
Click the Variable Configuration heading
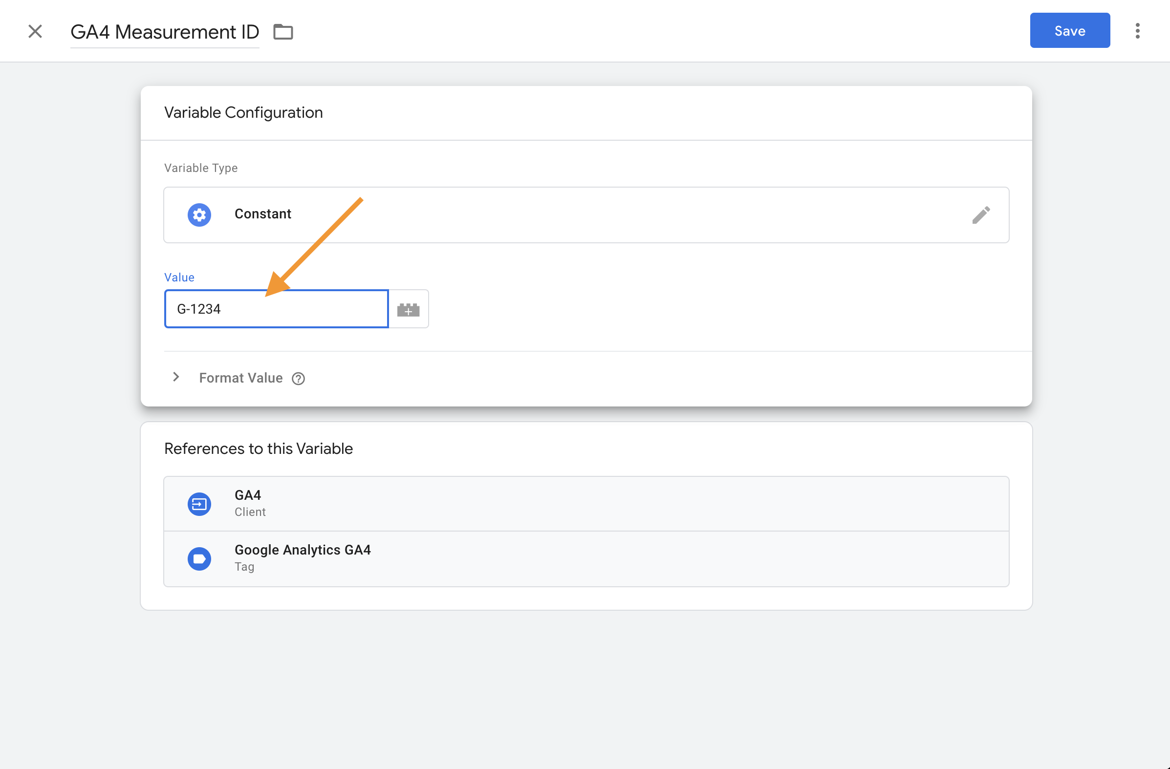point(243,112)
